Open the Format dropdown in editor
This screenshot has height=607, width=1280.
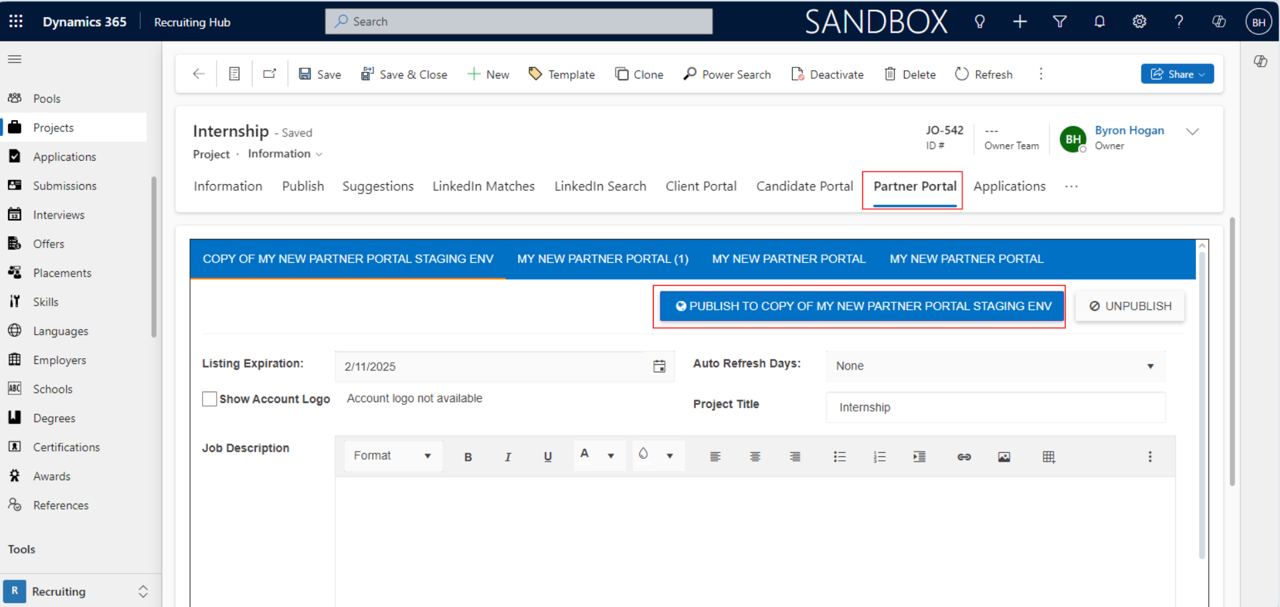pos(393,456)
